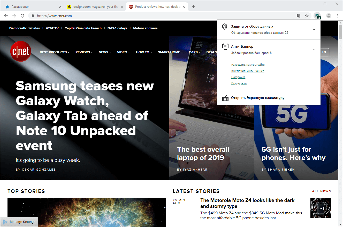
Task: Open the Настройка link in the popup
Action: pyautogui.click(x=238, y=77)
